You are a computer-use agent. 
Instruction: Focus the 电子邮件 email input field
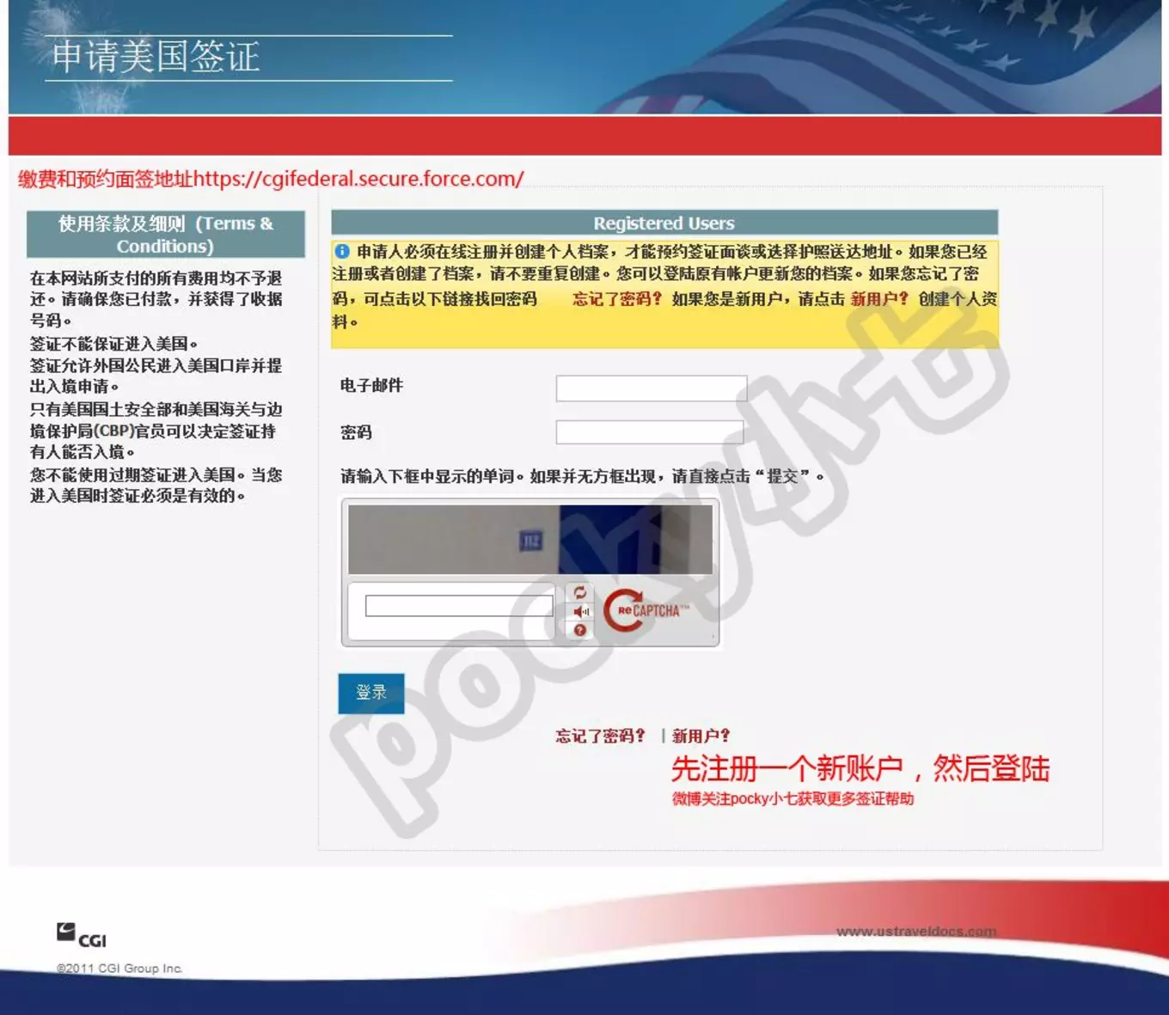tap(652, 388)
